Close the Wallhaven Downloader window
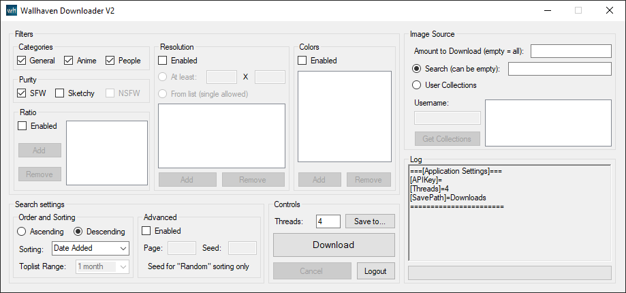This screenshot has height=293, width=626. click(609, 11)
